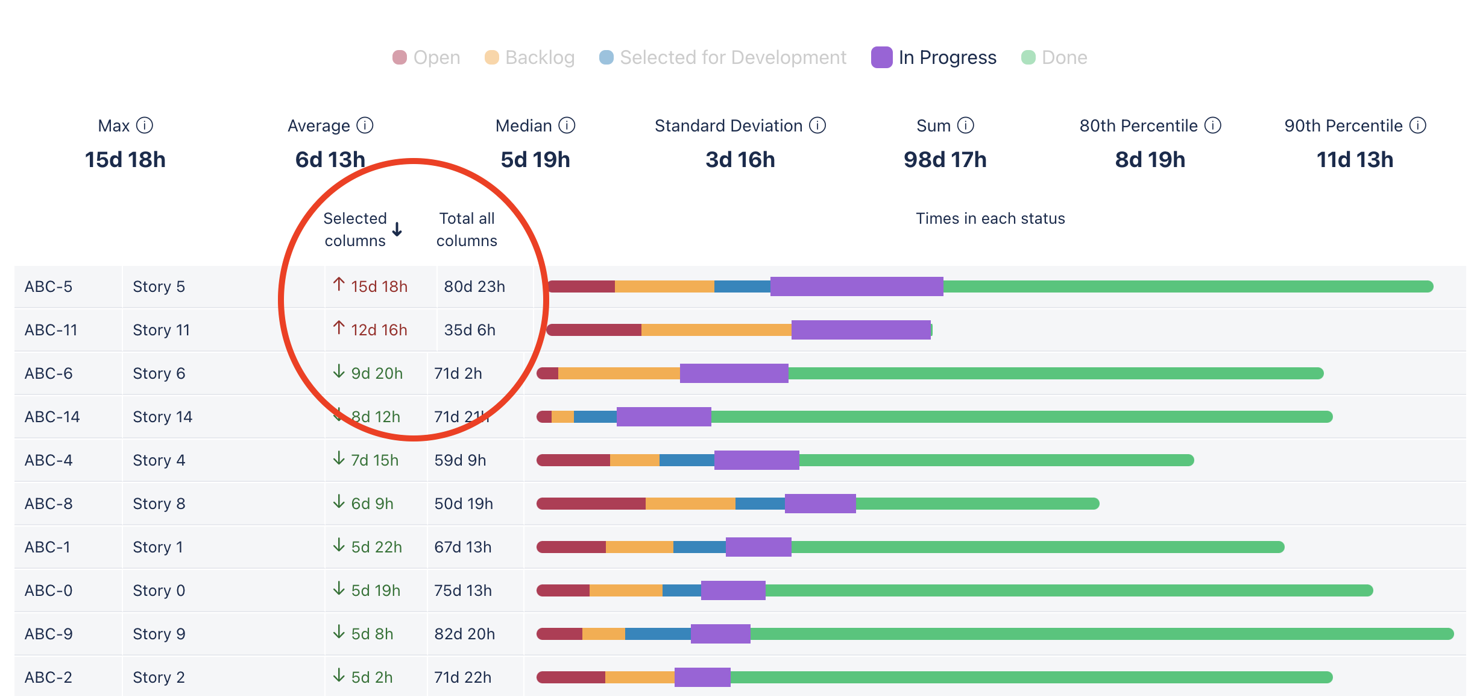Click the Times in each status header
The image size is (1474, 696).
[x=991, y=218]
